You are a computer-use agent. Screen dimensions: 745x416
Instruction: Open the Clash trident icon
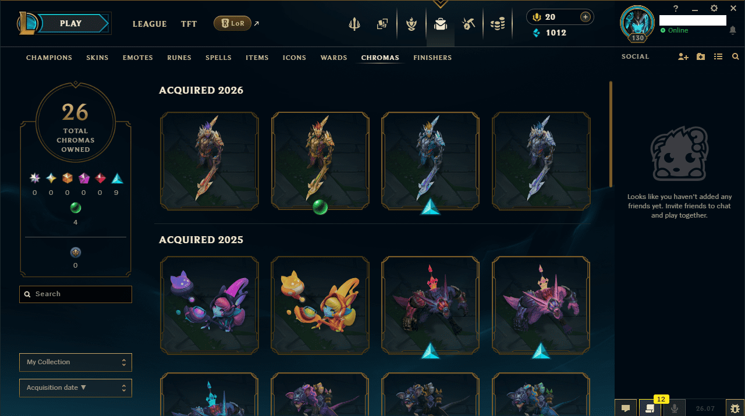pos(354,24)
